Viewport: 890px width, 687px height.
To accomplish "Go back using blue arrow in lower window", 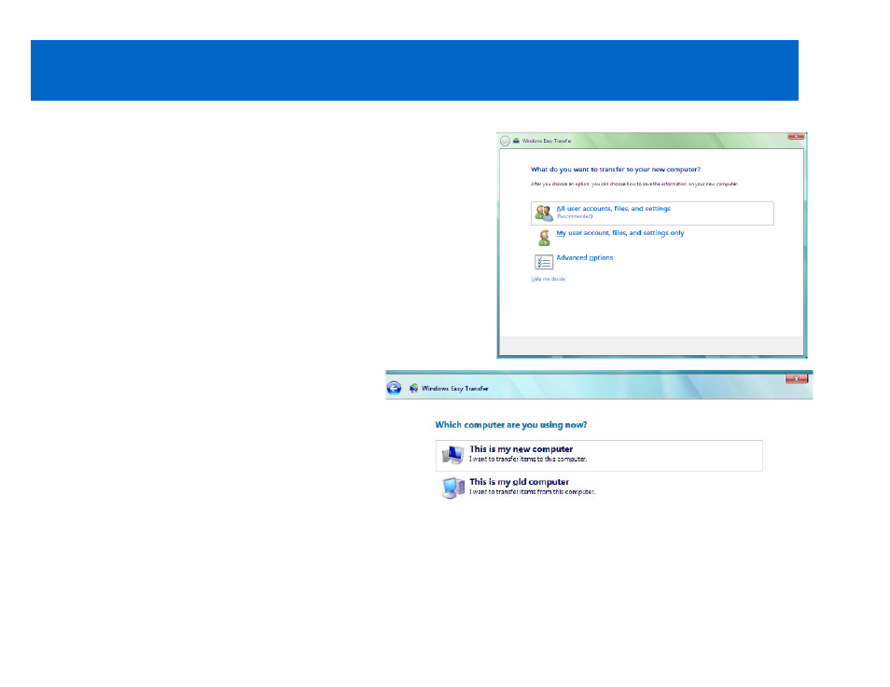I will tap(394, 388).
